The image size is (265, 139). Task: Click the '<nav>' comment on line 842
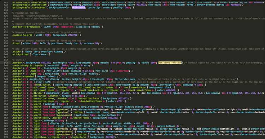point(19,60)
